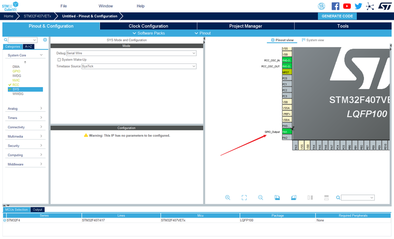Viewport: 394px width, 239px height.
Task: Click the ST logo in the header
Action: tap(385, 6)
